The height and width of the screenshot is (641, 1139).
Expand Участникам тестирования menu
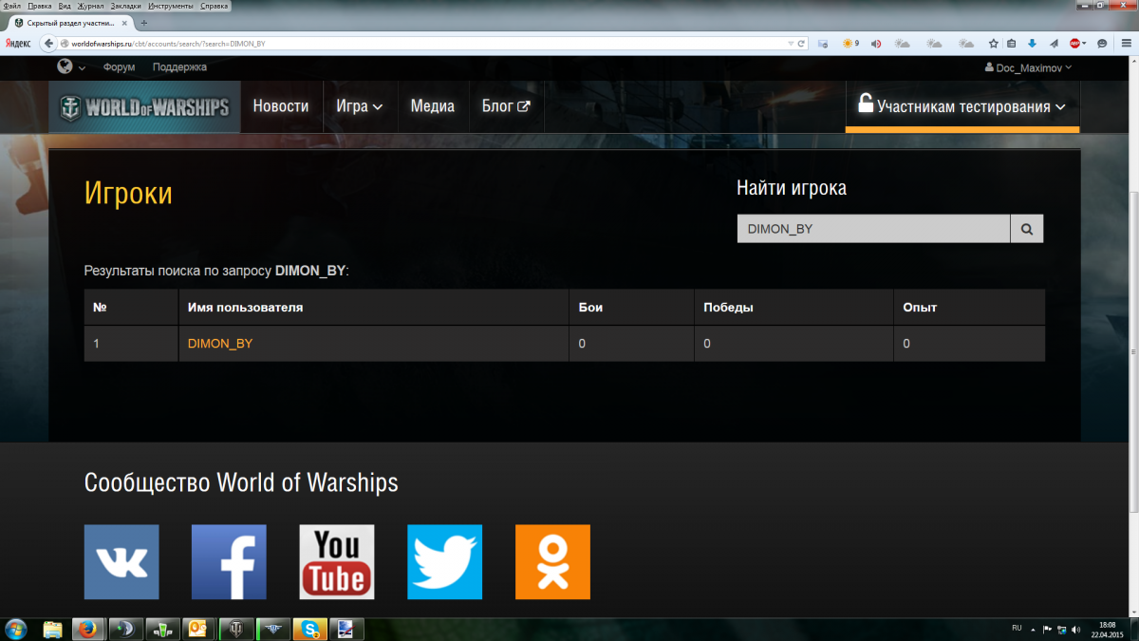tap(962, 106)
